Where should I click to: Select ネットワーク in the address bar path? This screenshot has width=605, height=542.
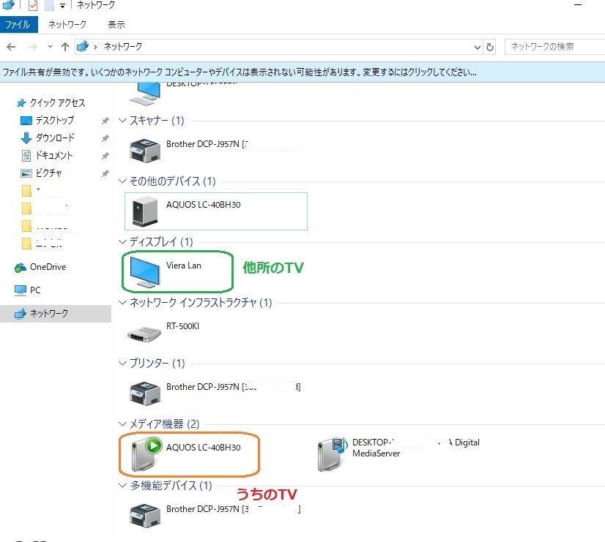tap(123, 47)
